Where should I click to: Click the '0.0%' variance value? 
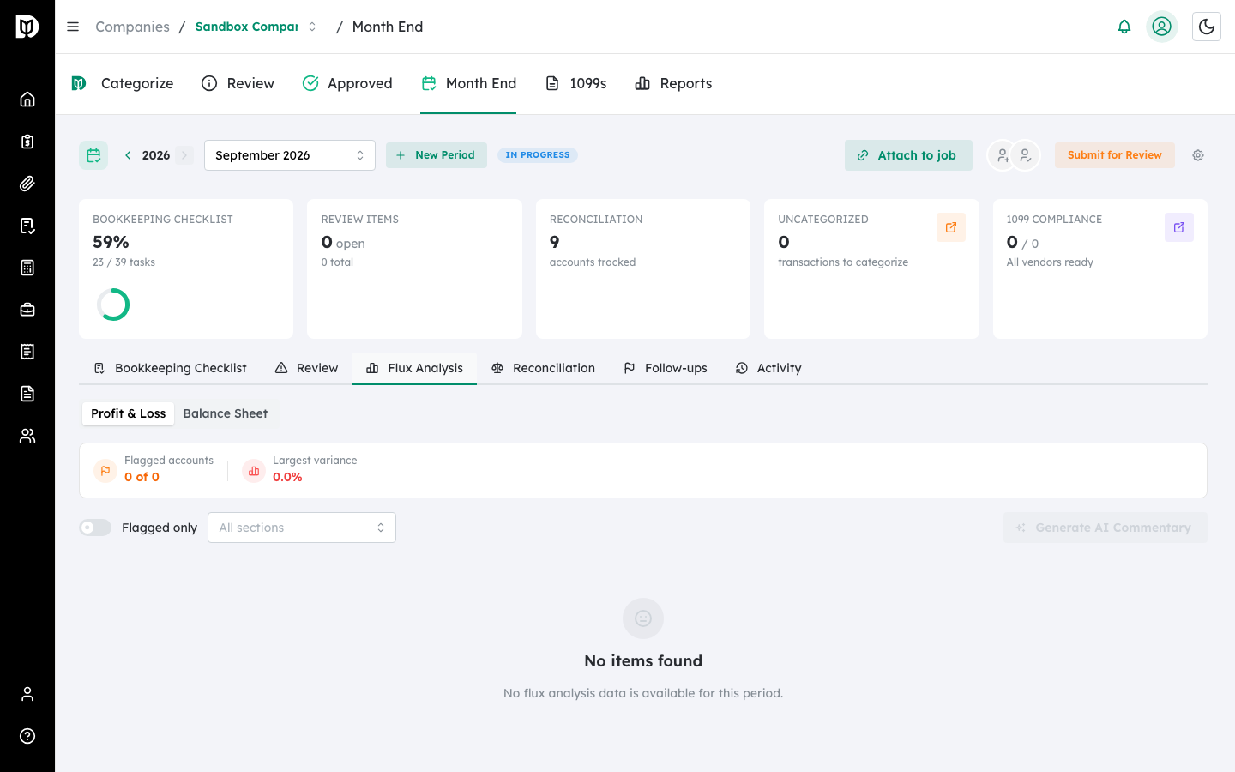(287, 477)
